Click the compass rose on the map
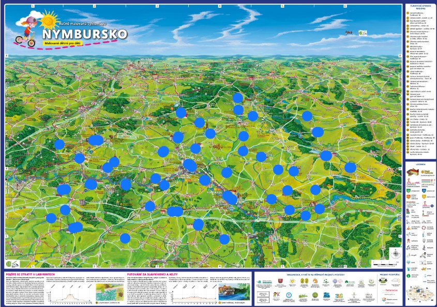The image size is (437, 307). pos(396,253)
